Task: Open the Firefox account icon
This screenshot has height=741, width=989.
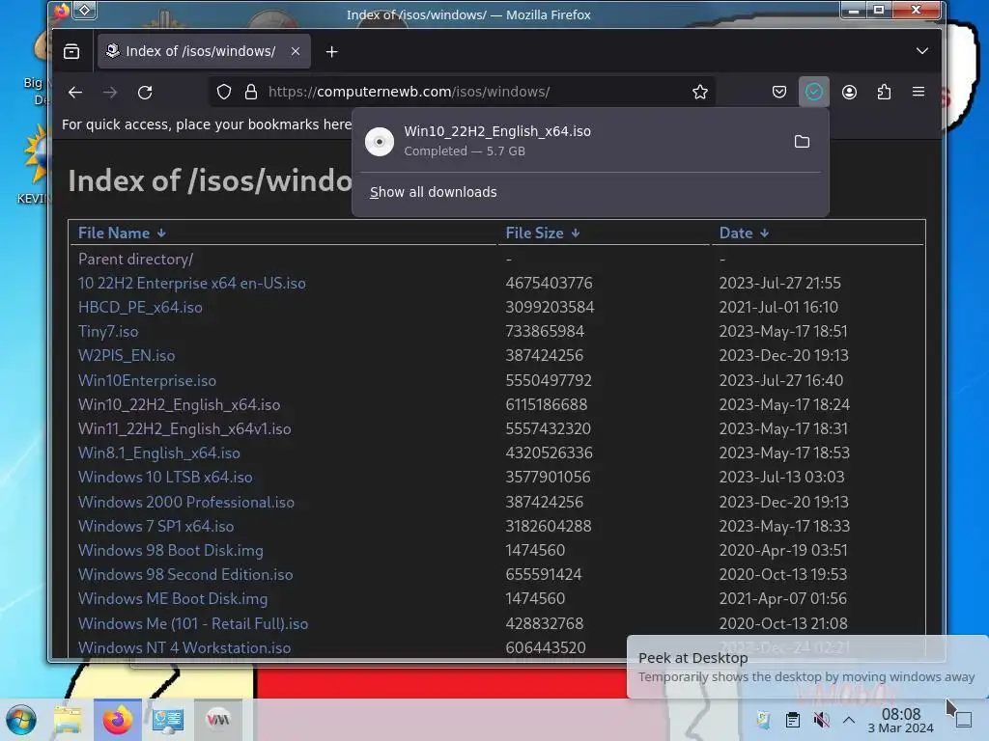Action: [x=849, y=92]
